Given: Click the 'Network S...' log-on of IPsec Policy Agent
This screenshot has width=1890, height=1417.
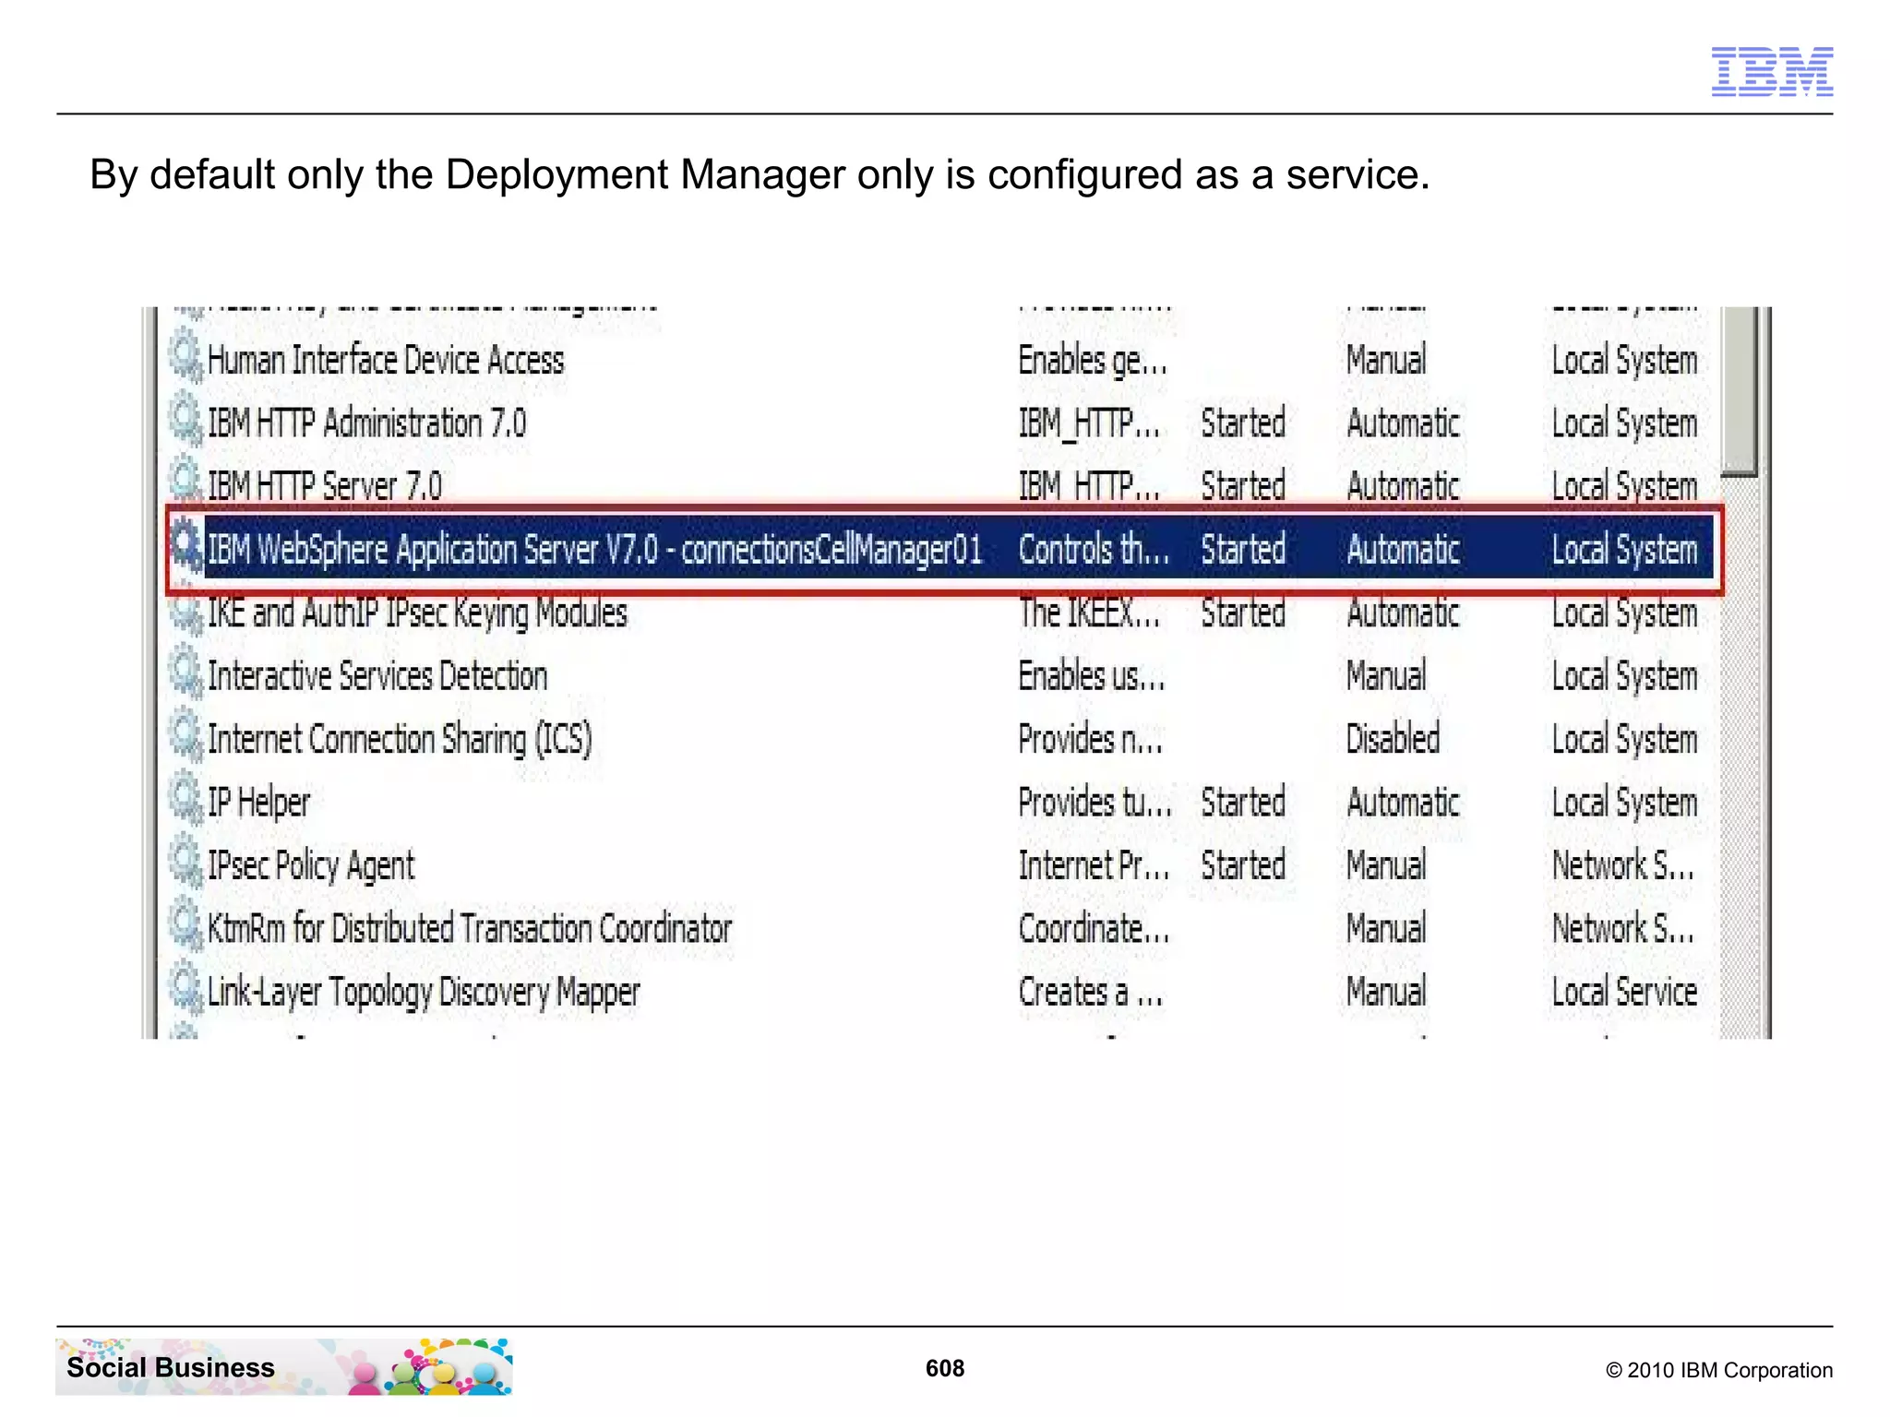Looking at the screenshot, I should pyautogui.click(x=1623, y=865).
